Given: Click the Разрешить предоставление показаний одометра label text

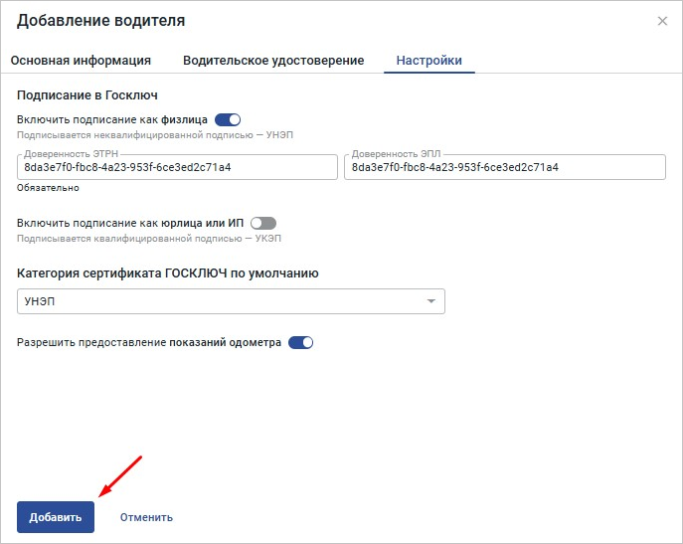Looking at the screenshot, I should click(x=149, y=343).
